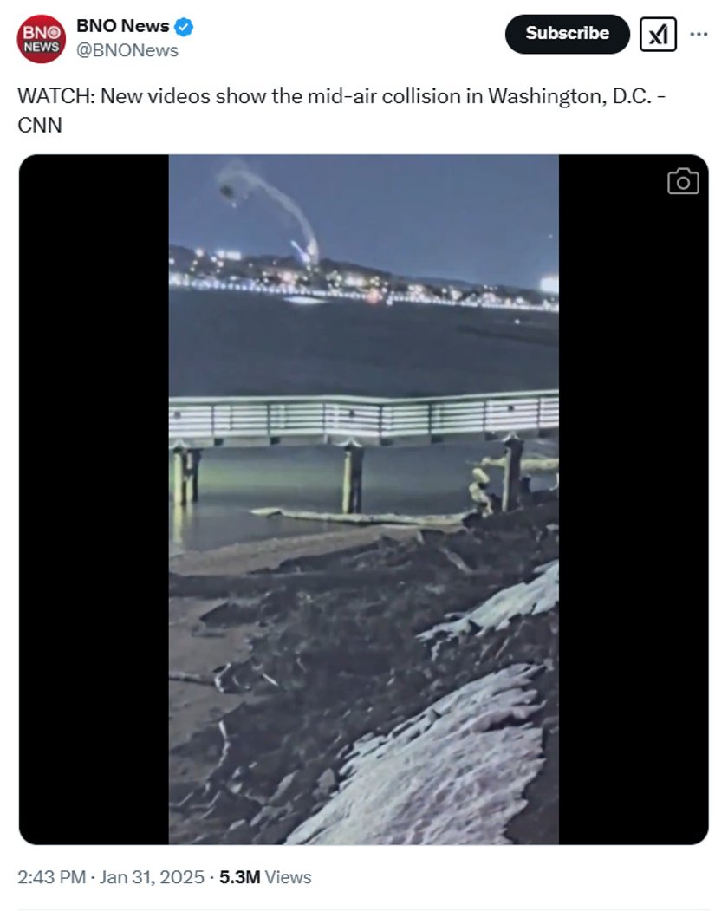Play the mid-air collision video
728x911 pixels.
(x=364, y=499)
